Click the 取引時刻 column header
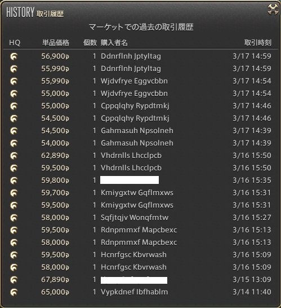 (258, 43)
